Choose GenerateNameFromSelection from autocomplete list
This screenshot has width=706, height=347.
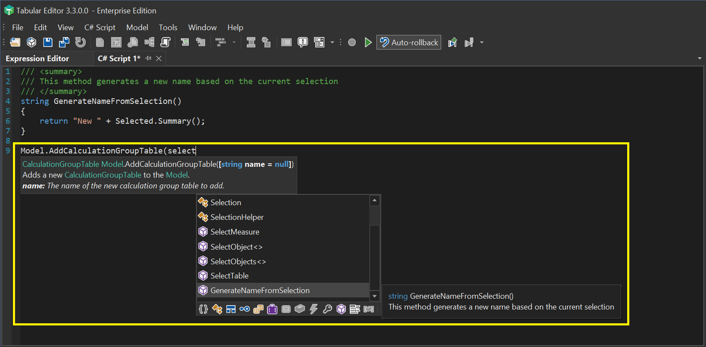[x=283, y=291]
